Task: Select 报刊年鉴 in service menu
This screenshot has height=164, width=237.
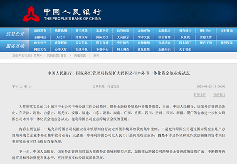Action: tap(227, 43)
